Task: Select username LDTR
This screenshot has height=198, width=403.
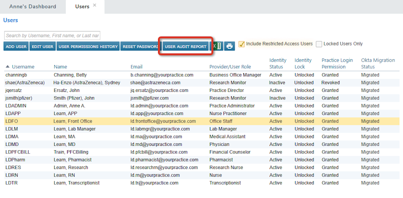Action: click(12, 183)
